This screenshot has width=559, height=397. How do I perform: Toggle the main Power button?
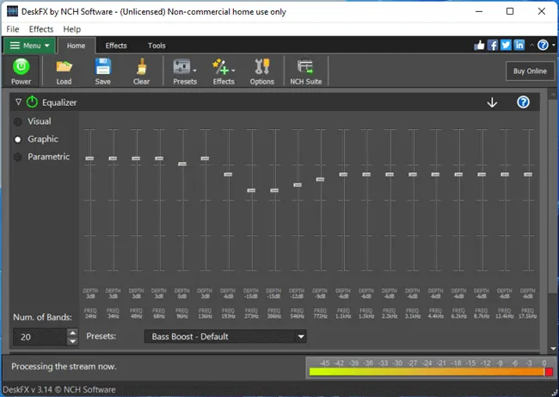pyautogui.click(x=21, y=71)
